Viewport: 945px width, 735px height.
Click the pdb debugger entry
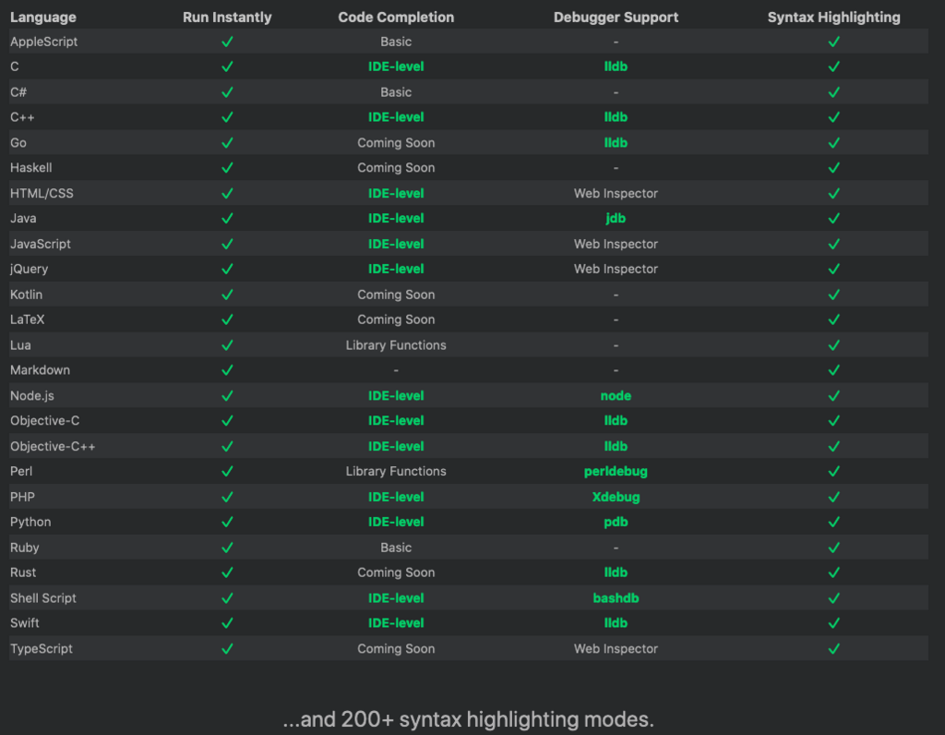tap(616, 522)
